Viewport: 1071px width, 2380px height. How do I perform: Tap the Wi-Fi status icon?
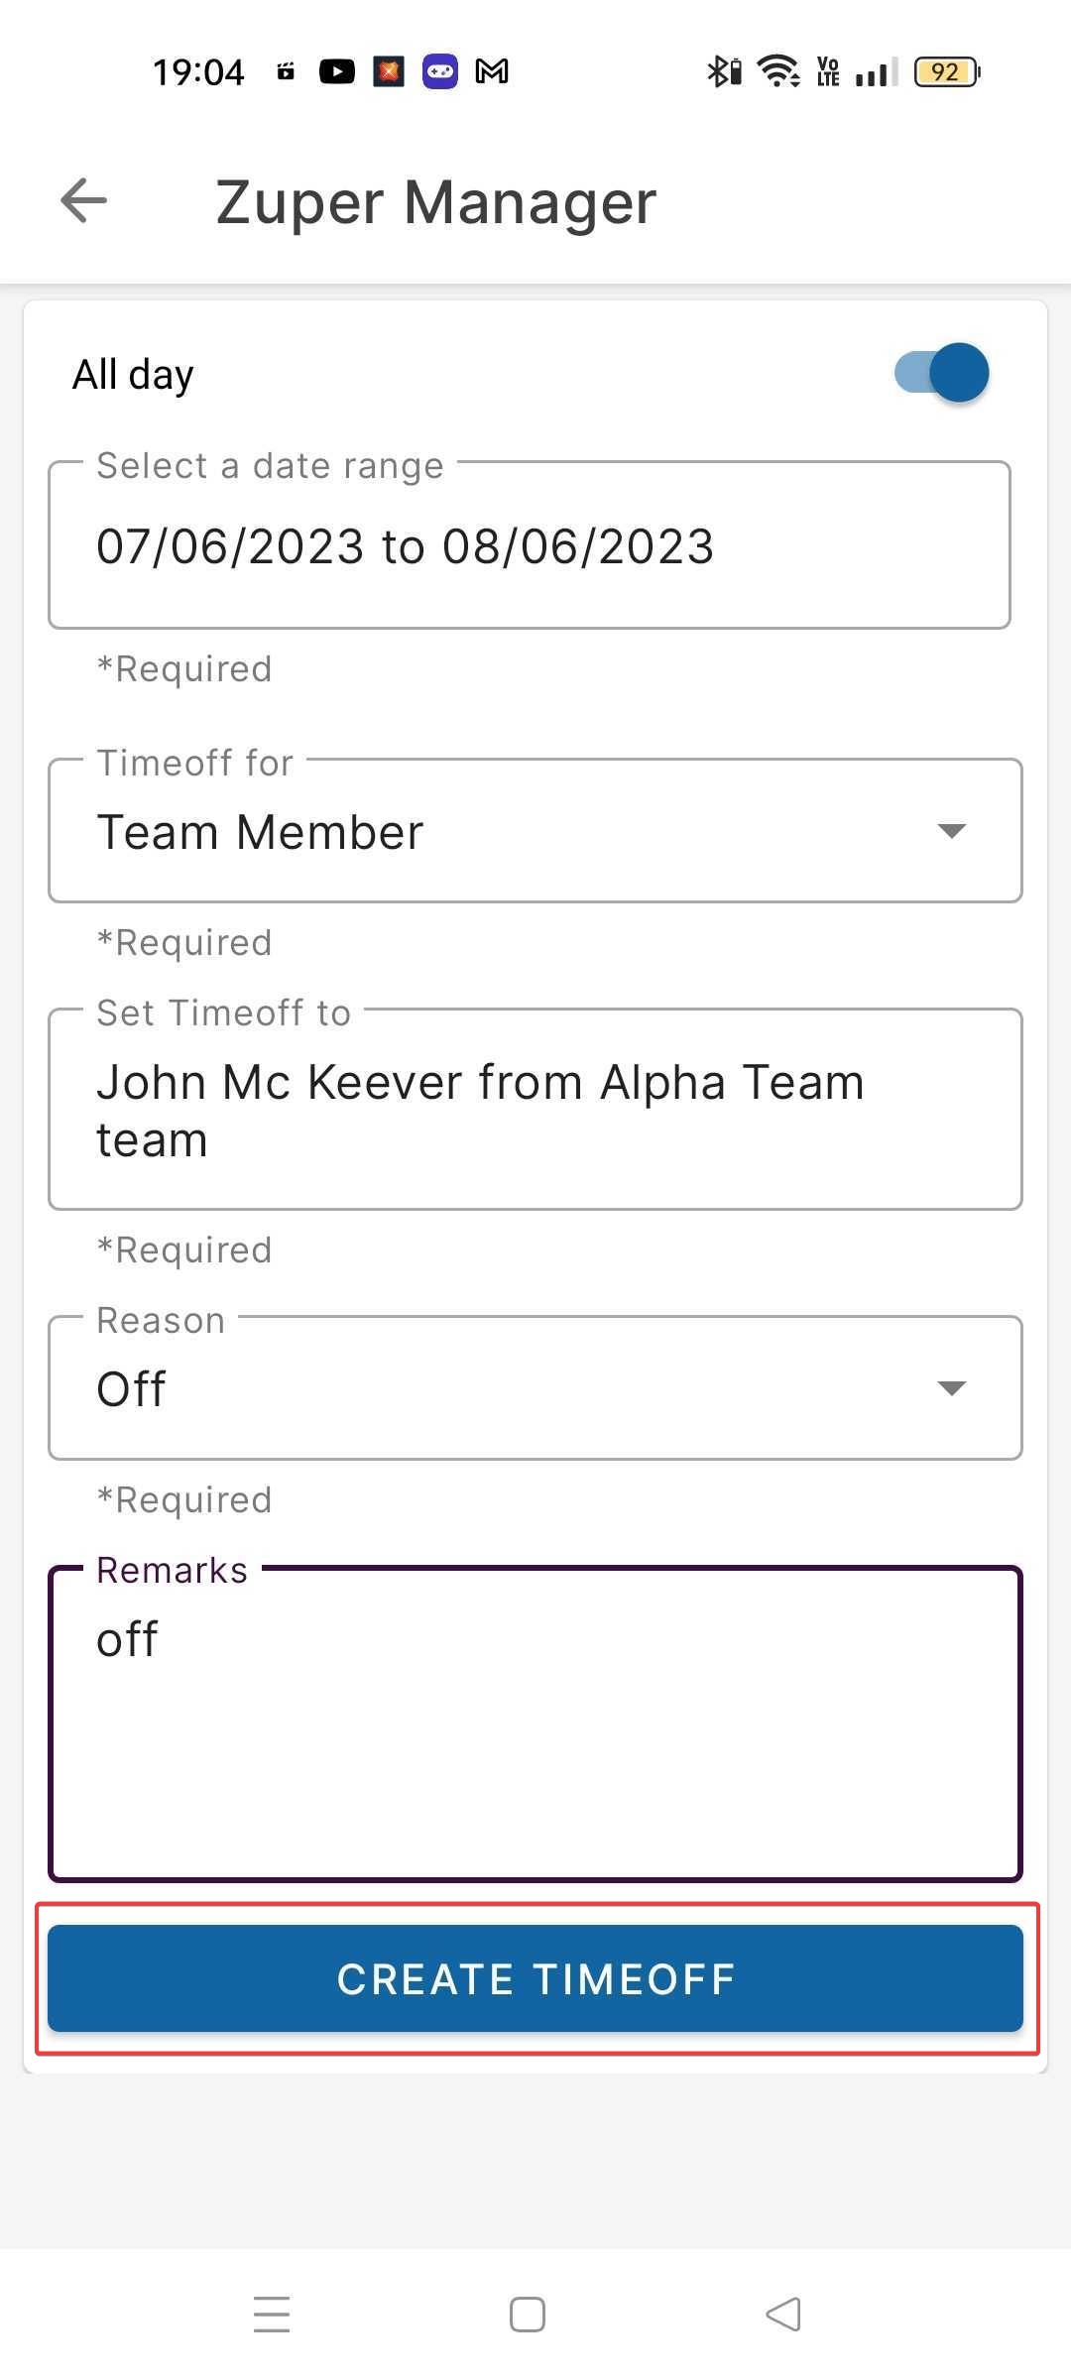(x=778, y=71)
